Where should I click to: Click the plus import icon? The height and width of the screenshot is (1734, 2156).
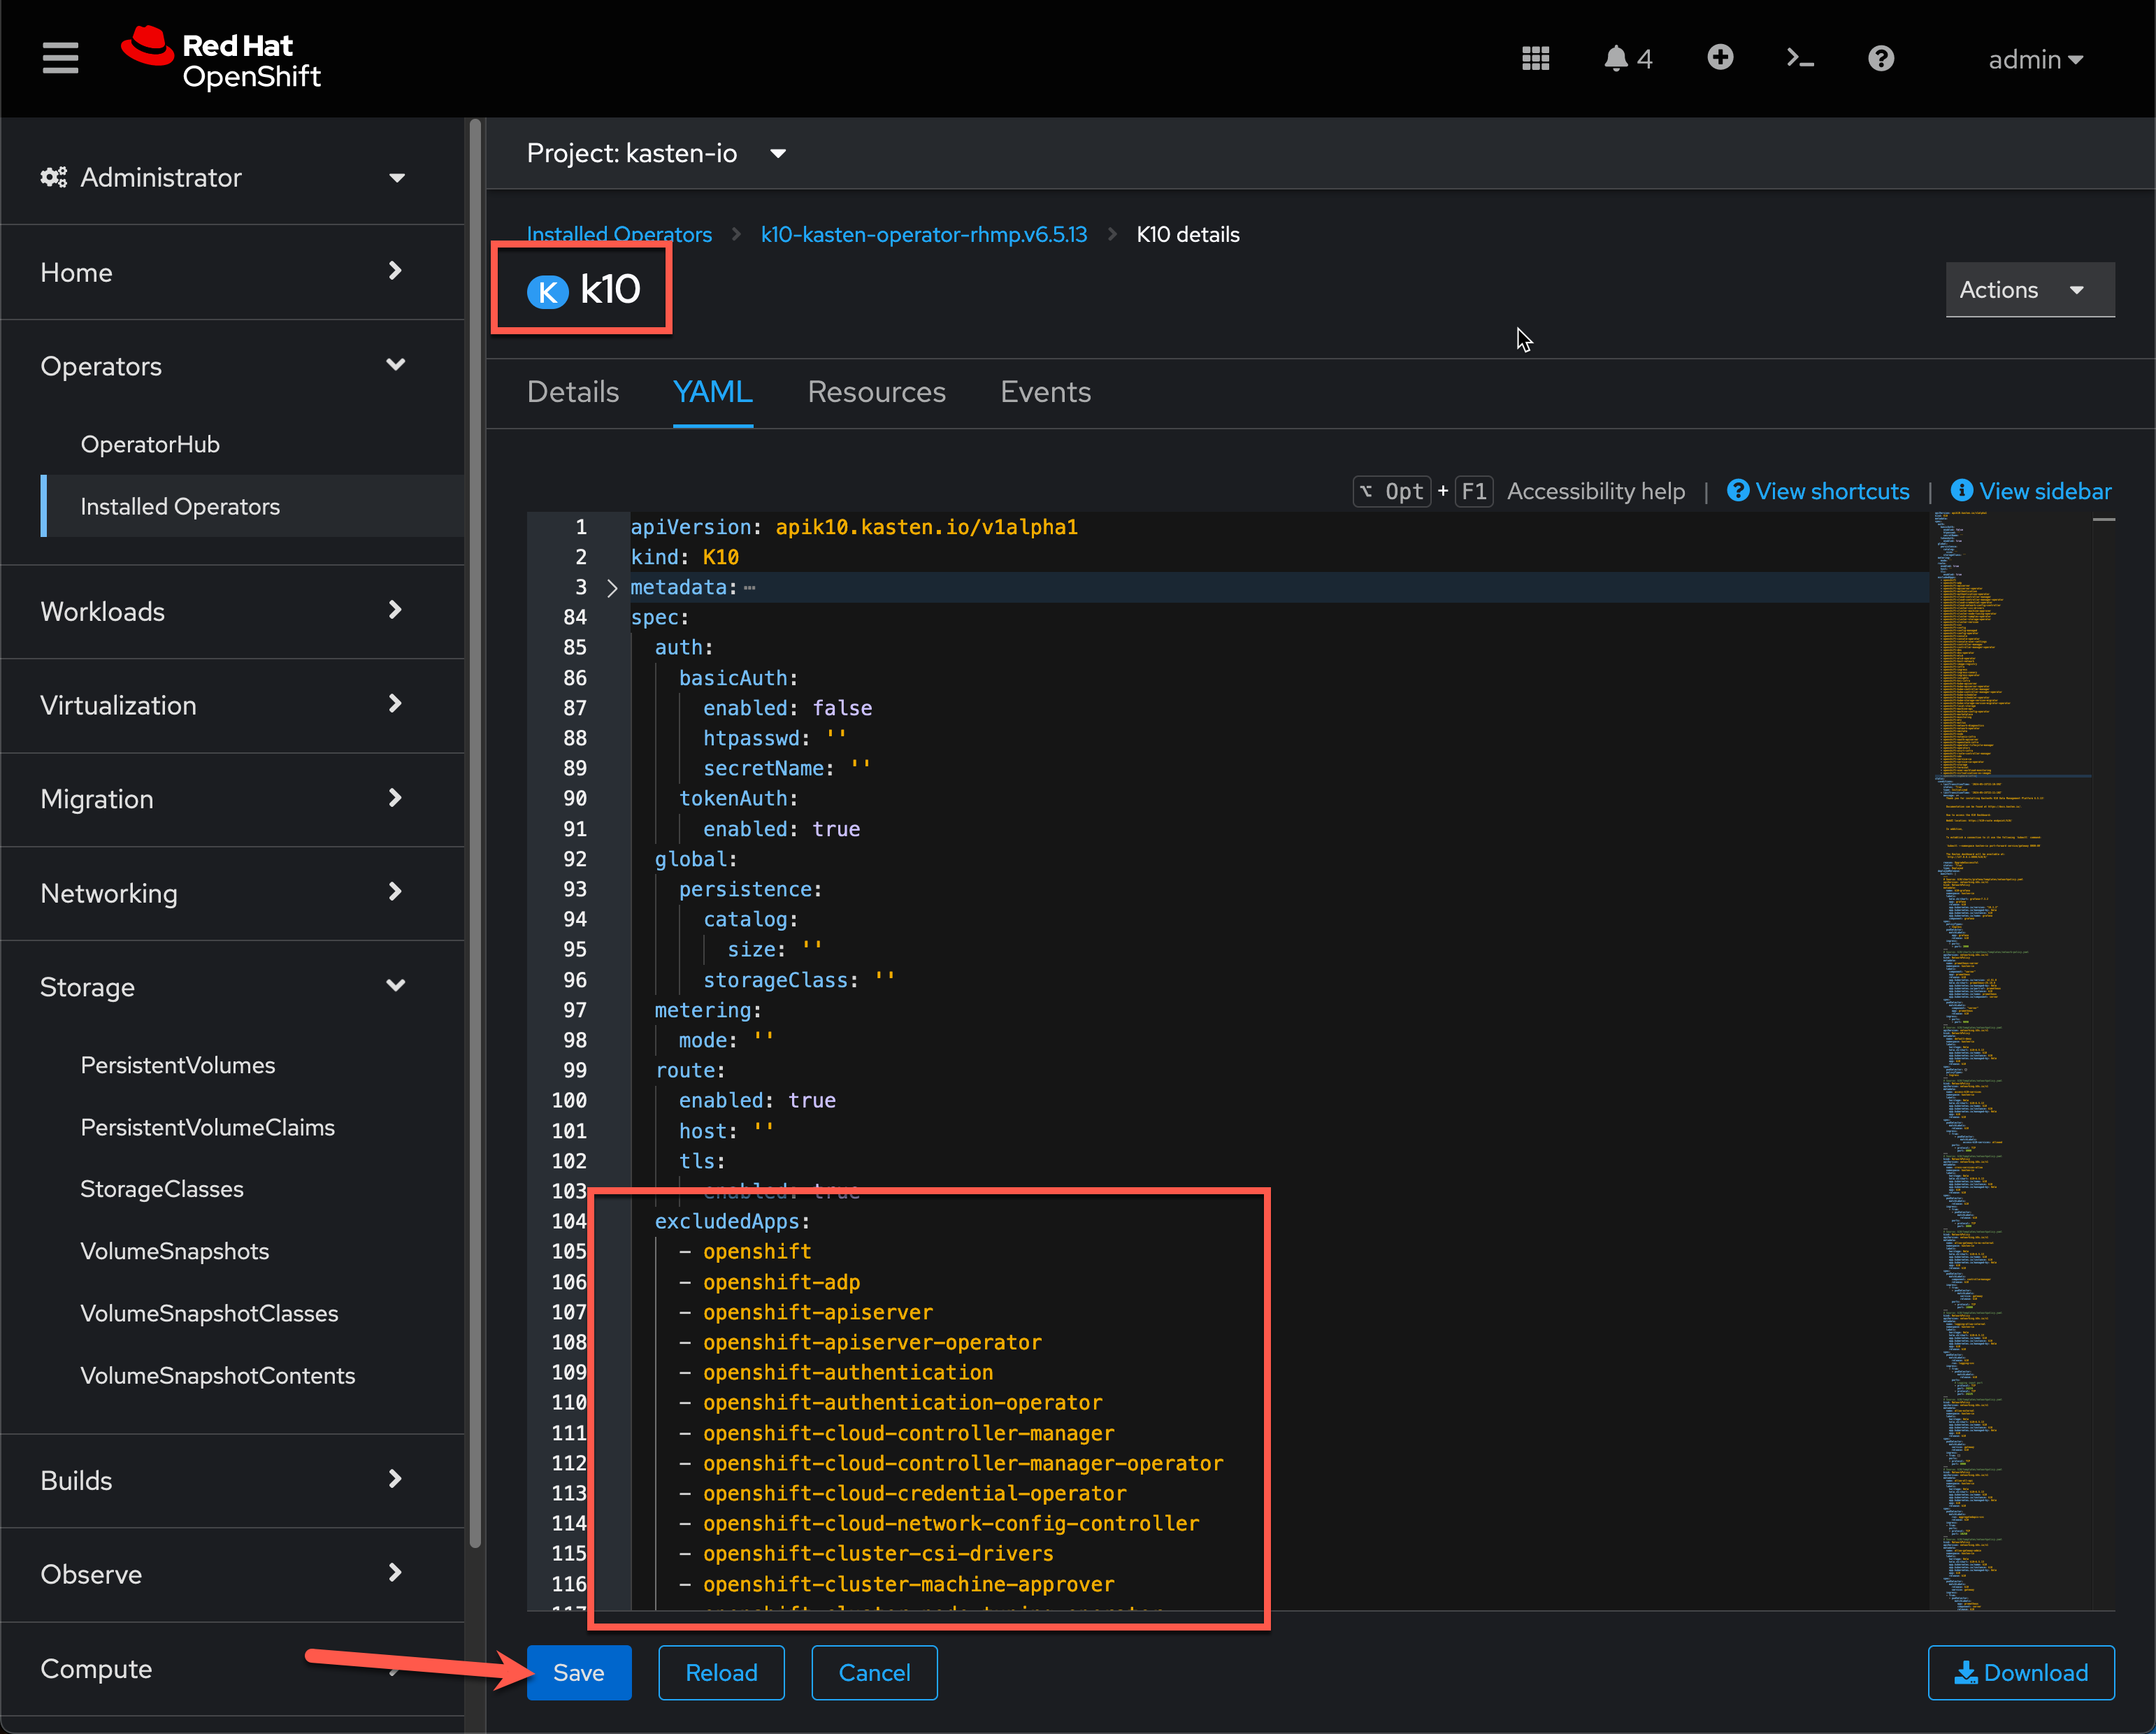pyautogui.click(x=1720, y=58)
